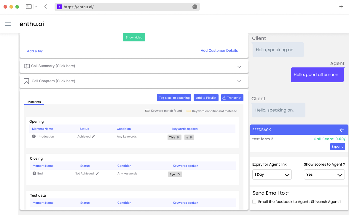This screenshot has height=215, width=349.
Task: Click 'Add Customer Details' link
Action: [219, 51]
